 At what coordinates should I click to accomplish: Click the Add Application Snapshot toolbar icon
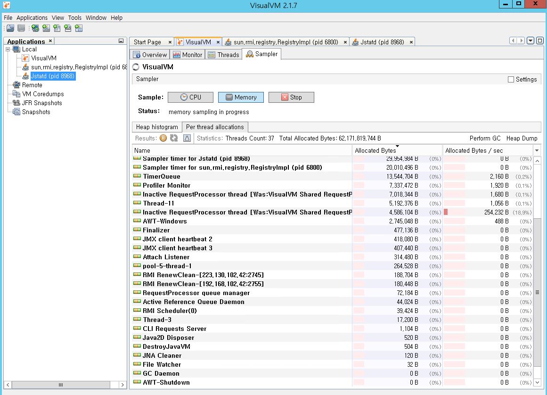point(79,28)
